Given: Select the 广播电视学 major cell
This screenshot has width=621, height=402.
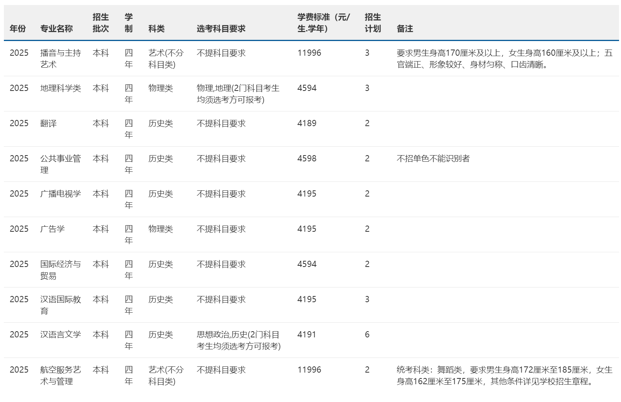Looking at the screenshot, I should tap(60, 194).
